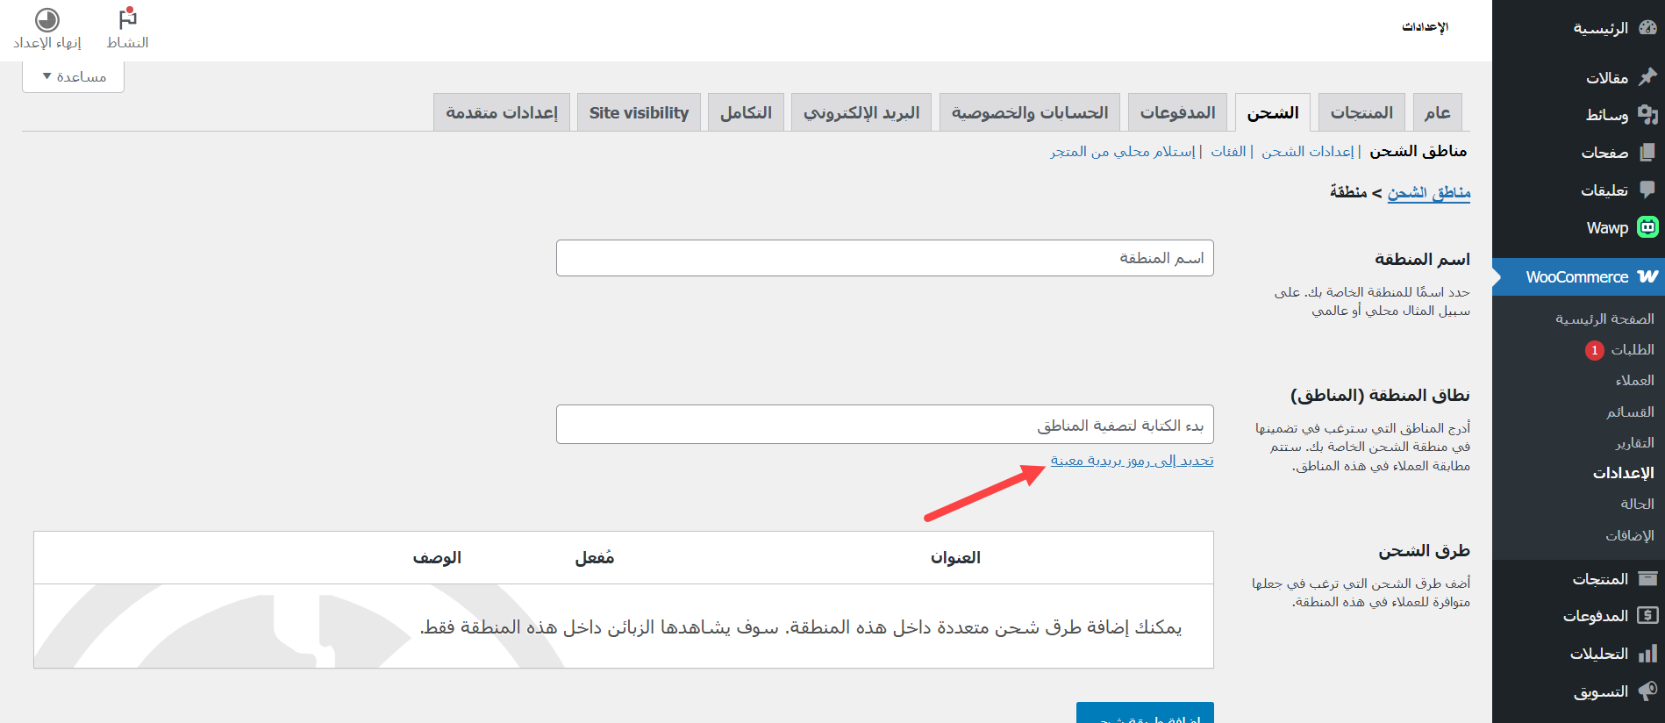Click the مناطق الشحن sub-navigation link

coord(1418,152)
